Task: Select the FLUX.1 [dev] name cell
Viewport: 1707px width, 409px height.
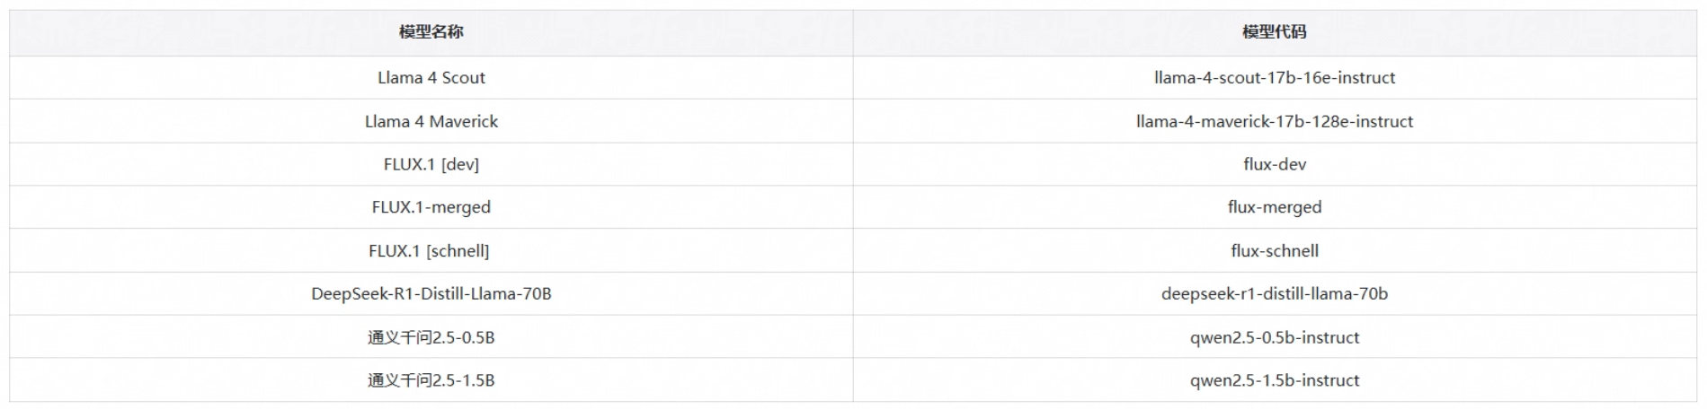Action: [x=431, y=164]
